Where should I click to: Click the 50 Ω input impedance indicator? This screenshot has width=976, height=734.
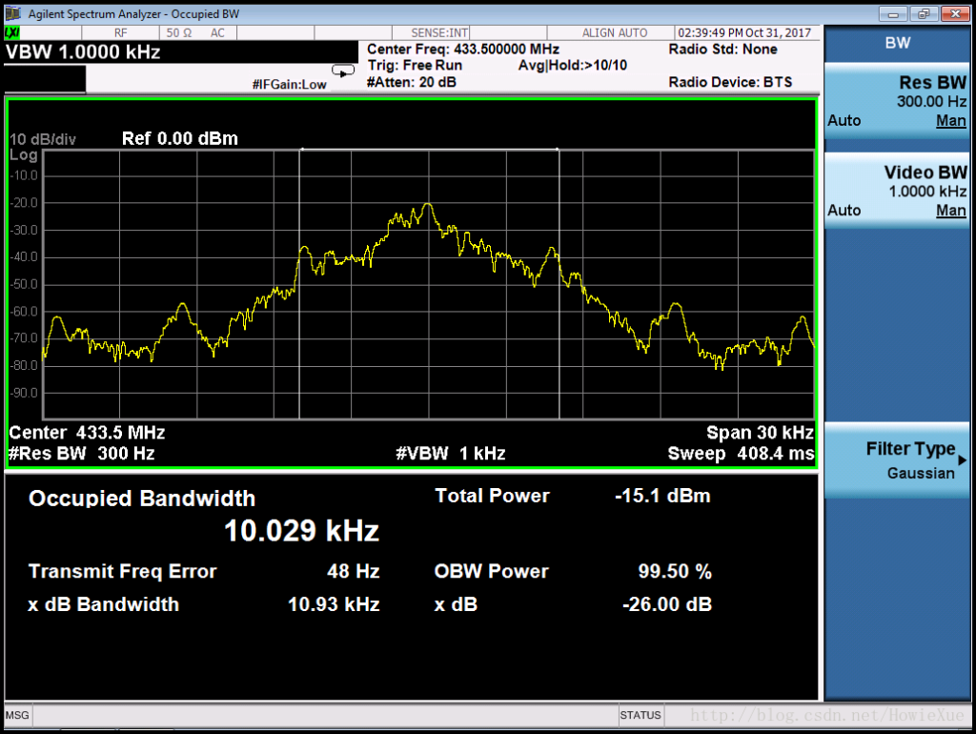point(179,33)
